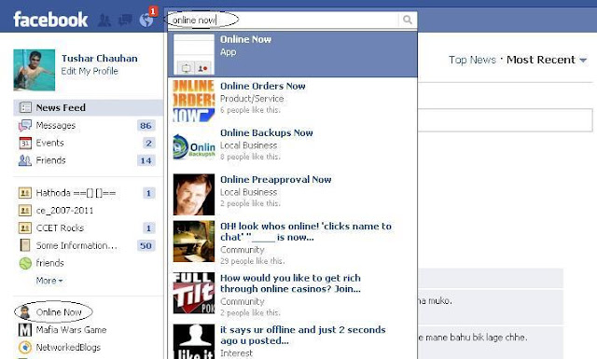Screen dimensions: 597x359
Task: Open the friend requests icon in header
Action: click(x=104, y=21)
